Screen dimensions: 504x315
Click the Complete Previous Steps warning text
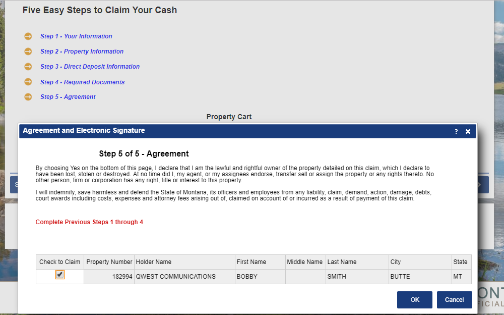point(89,222)
